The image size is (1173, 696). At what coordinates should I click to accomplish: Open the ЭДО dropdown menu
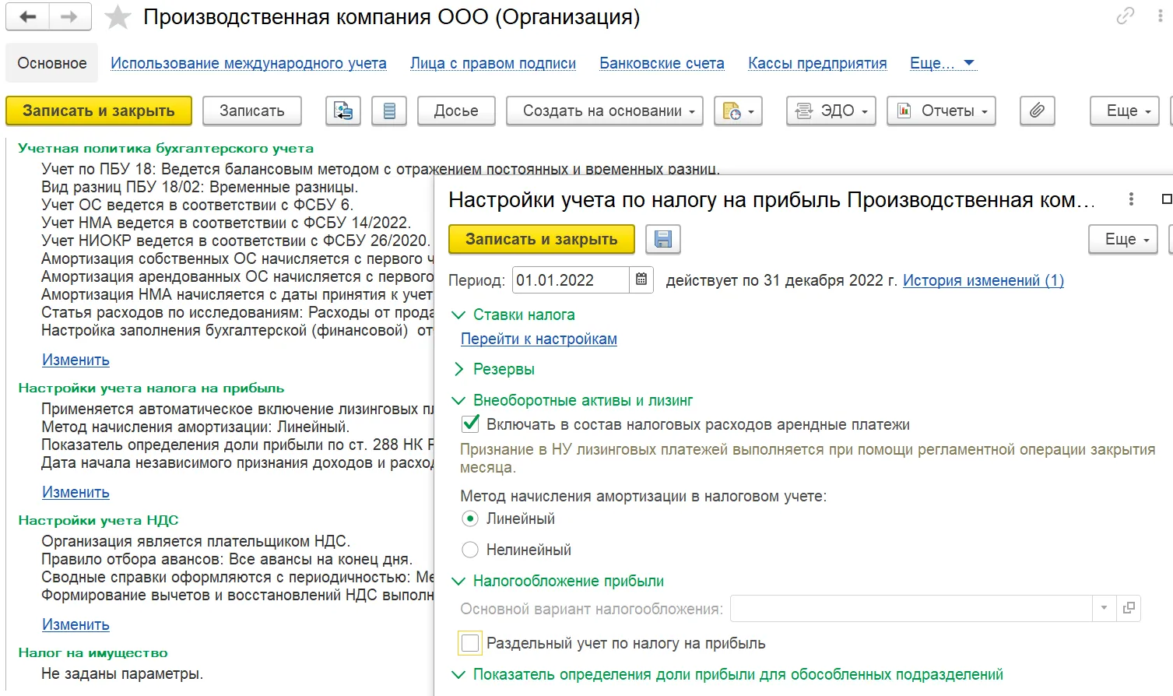pos(831,111)
